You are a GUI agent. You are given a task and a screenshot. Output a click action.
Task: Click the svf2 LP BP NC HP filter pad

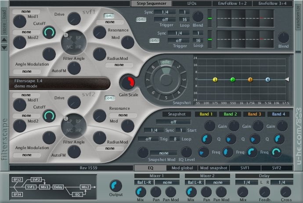click(74, 126)
